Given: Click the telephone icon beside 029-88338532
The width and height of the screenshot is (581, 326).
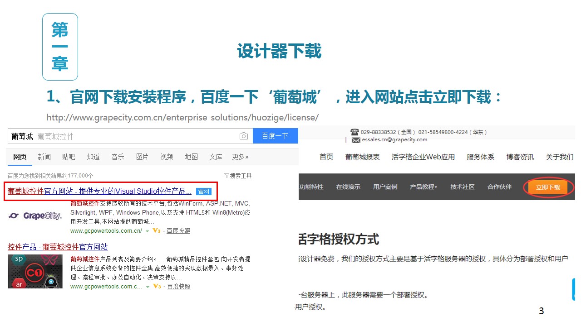Looking at the screenshot, I should click(x=355, y=132).
